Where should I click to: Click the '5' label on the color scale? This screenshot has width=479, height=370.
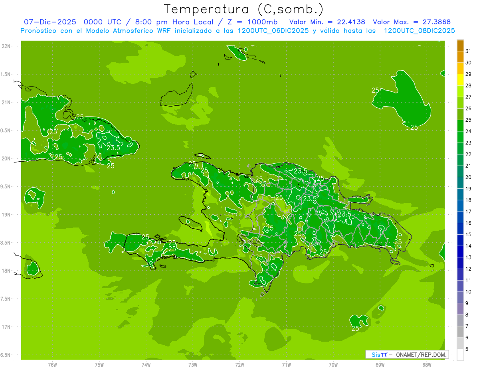click(467, 349)
